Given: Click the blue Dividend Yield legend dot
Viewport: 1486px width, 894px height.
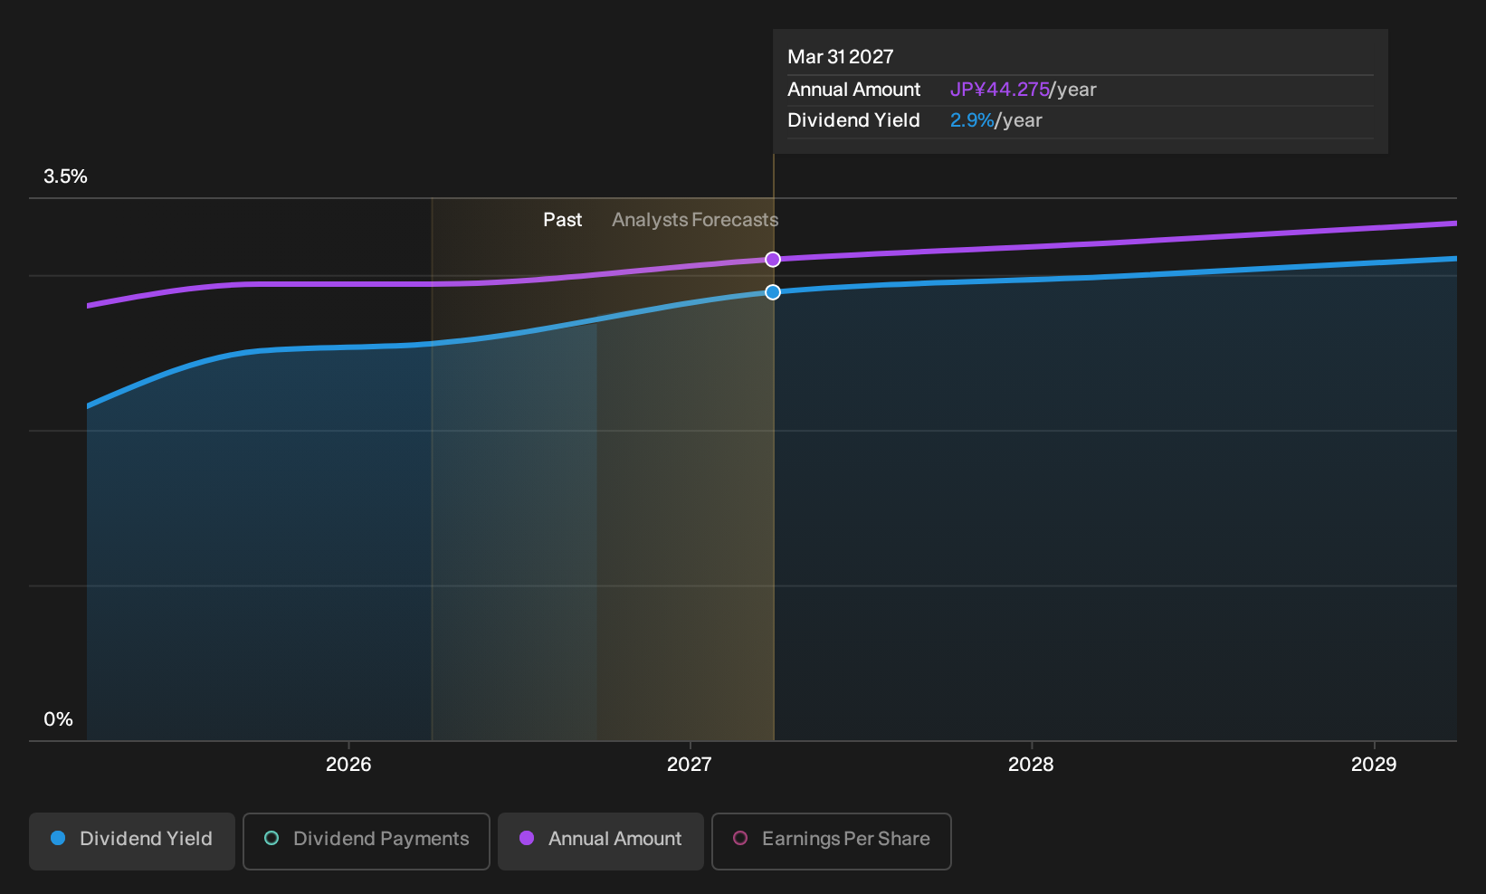Looking at the screenshot, I should pos(58,839).
